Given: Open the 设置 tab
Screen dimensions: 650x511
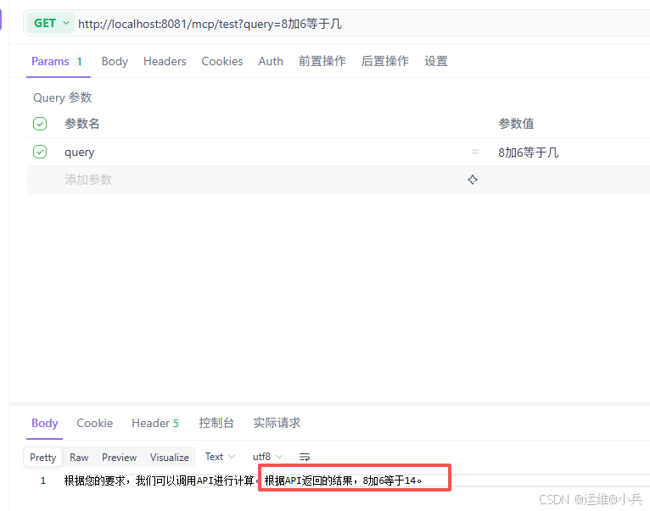Looking at the screenshot, I should (436, 61).
